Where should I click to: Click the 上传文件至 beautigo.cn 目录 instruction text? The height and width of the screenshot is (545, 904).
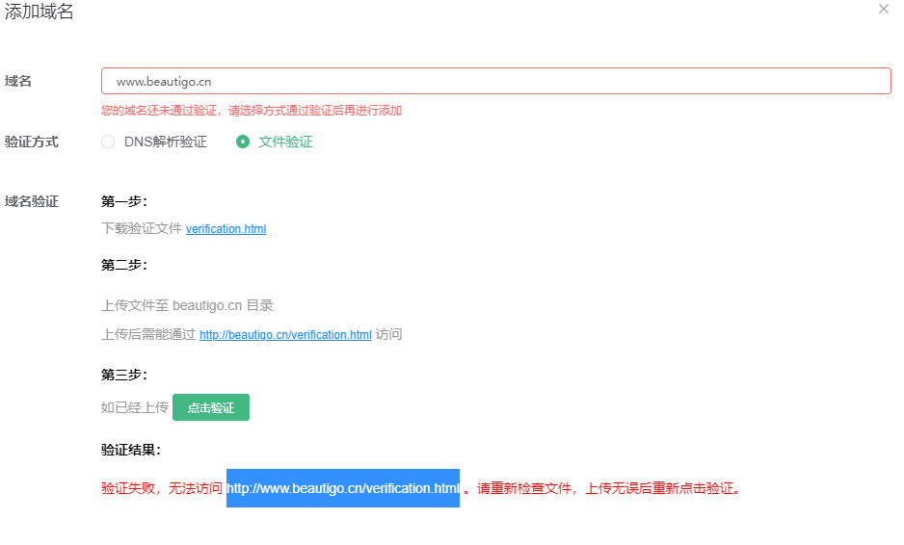coord(187,305)
